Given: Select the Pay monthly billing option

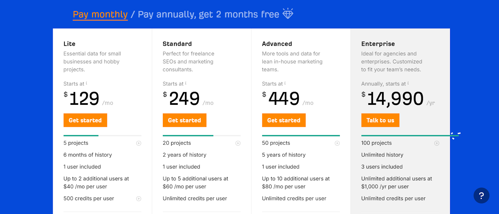Looking at the screenshot, I should [100, 14].
